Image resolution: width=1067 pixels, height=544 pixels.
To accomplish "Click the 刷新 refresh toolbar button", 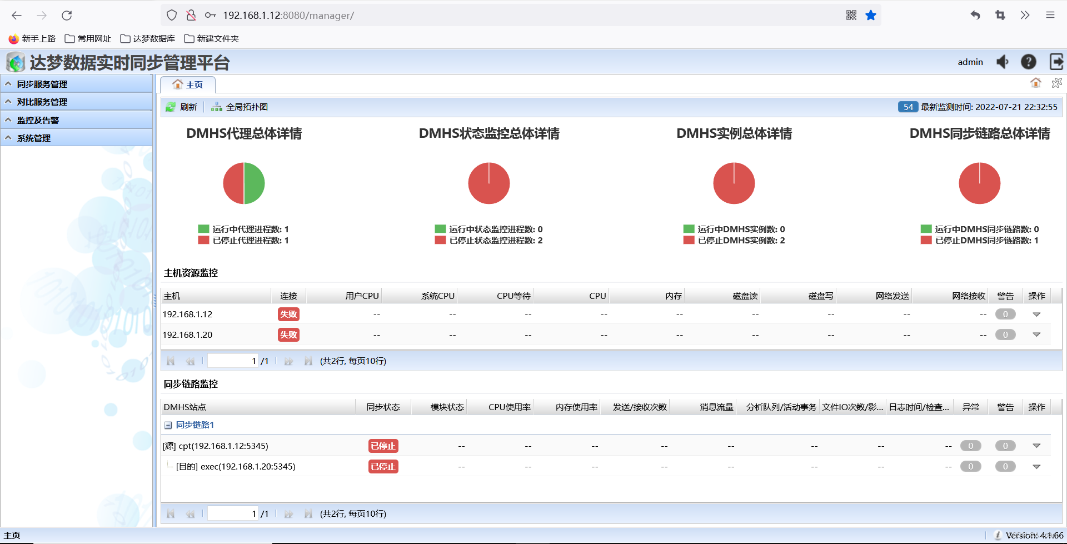I will 181,107.
